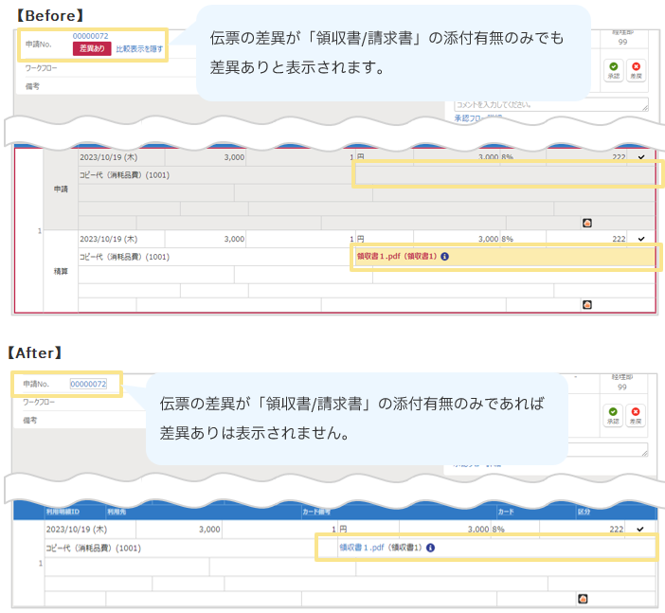The image size is (665, 613).
Task: Open application number 00000072 in Before section
Action: [x=90, y=36]
